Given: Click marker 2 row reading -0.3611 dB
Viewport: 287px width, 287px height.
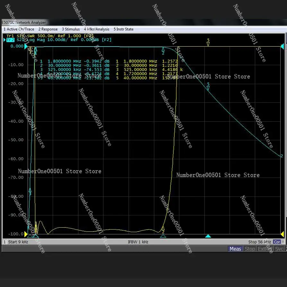Looking at the screenshot, I should (75, 65).
